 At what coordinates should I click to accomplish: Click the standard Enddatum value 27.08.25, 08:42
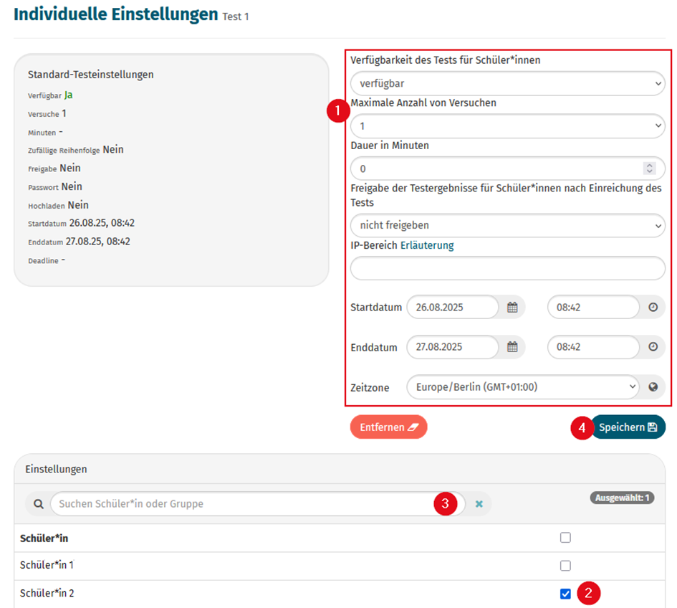[98, 242]
